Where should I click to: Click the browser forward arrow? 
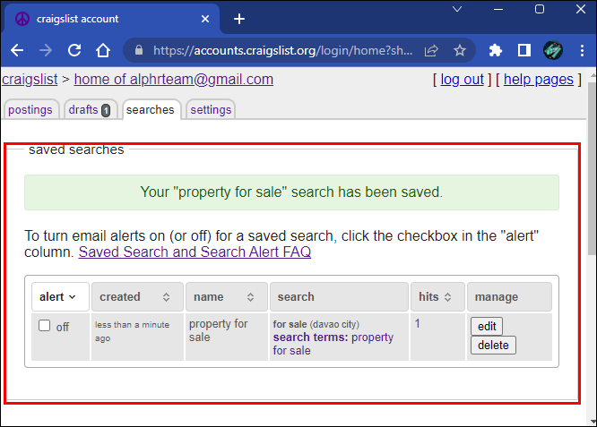[x=46, y=50]
